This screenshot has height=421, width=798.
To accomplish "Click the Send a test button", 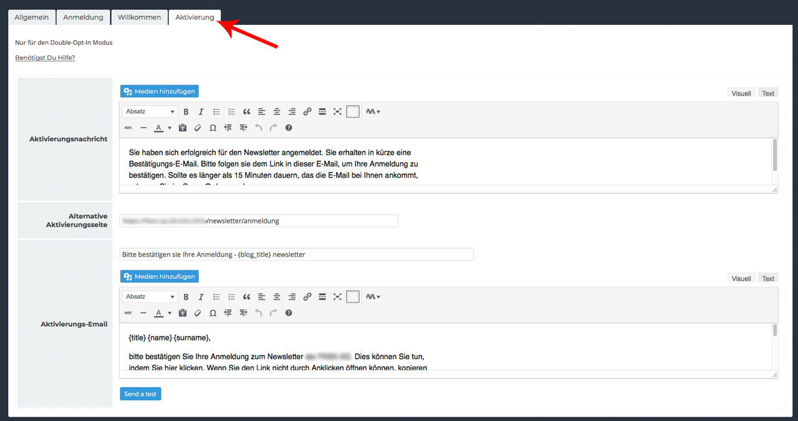I will click(x=140, y=394).
